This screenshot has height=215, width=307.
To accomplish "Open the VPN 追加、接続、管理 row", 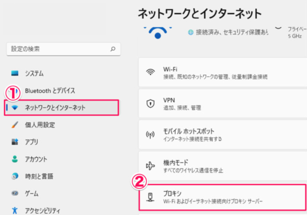I will [x=222, y=104].
